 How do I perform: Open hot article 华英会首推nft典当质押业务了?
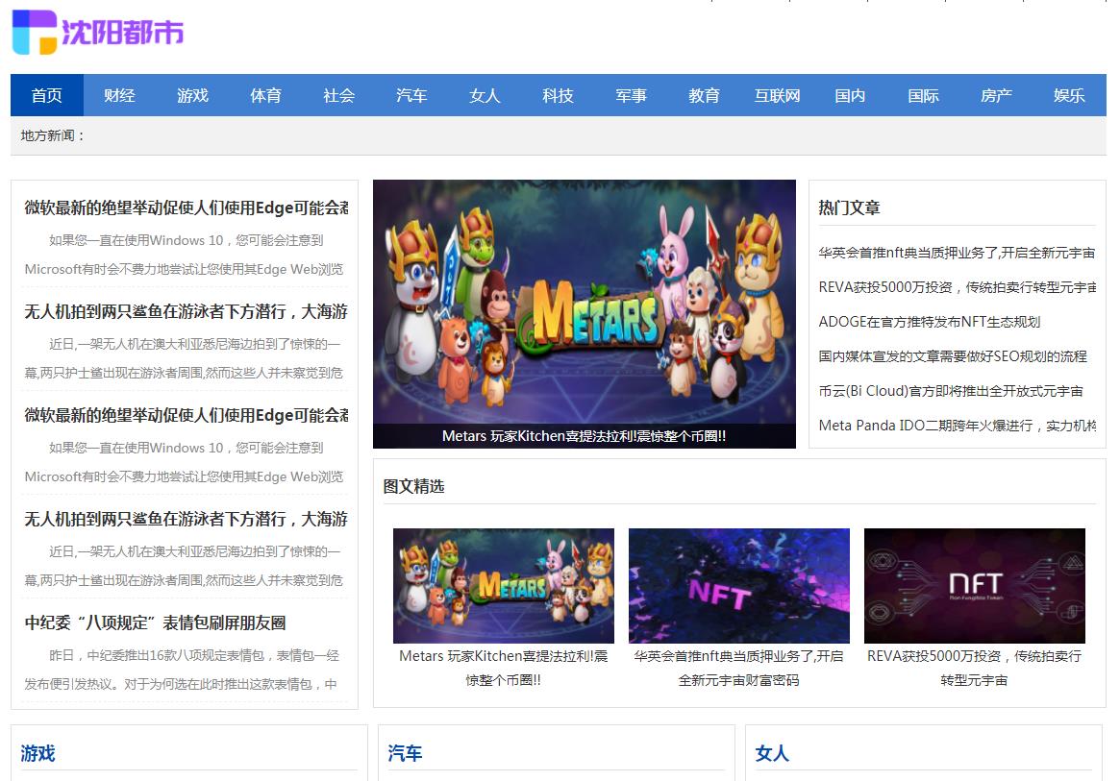pyautogui.click(x=958, y=253)
